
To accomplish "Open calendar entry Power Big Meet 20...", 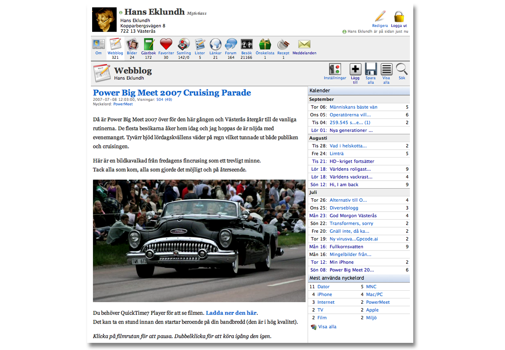I will (352, 270).
